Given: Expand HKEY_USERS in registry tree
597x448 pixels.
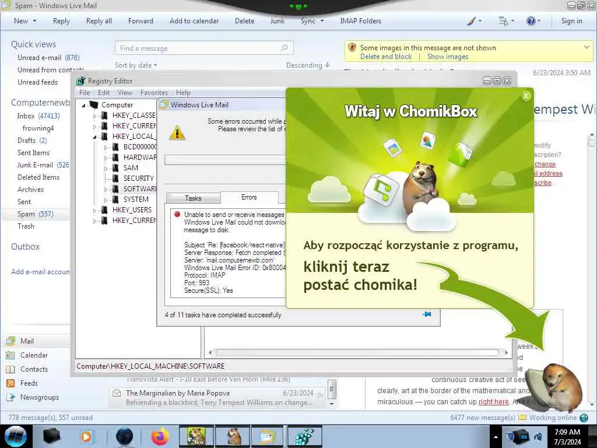Looking at the screenshot, I should 94,210.
